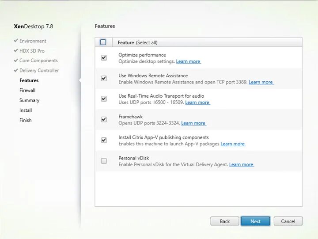Uncheck the Framehawk checkbox
This screenshot has width=318, height=239.
coord(104,119)
